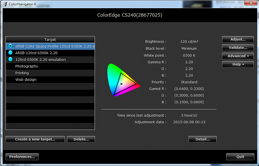View adjustment details with Detail button
Viewport: 259px width, 166px height.
202,139
